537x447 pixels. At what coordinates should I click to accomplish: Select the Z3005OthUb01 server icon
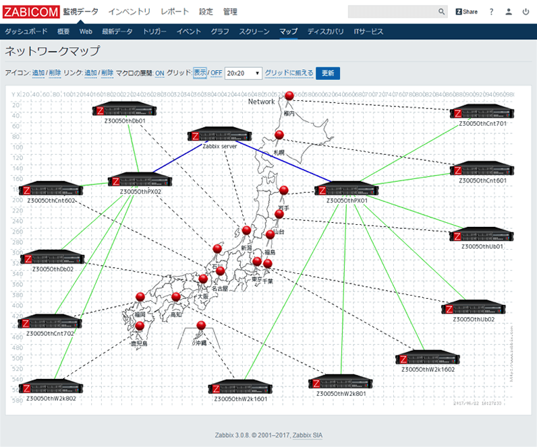coord(482,234)
